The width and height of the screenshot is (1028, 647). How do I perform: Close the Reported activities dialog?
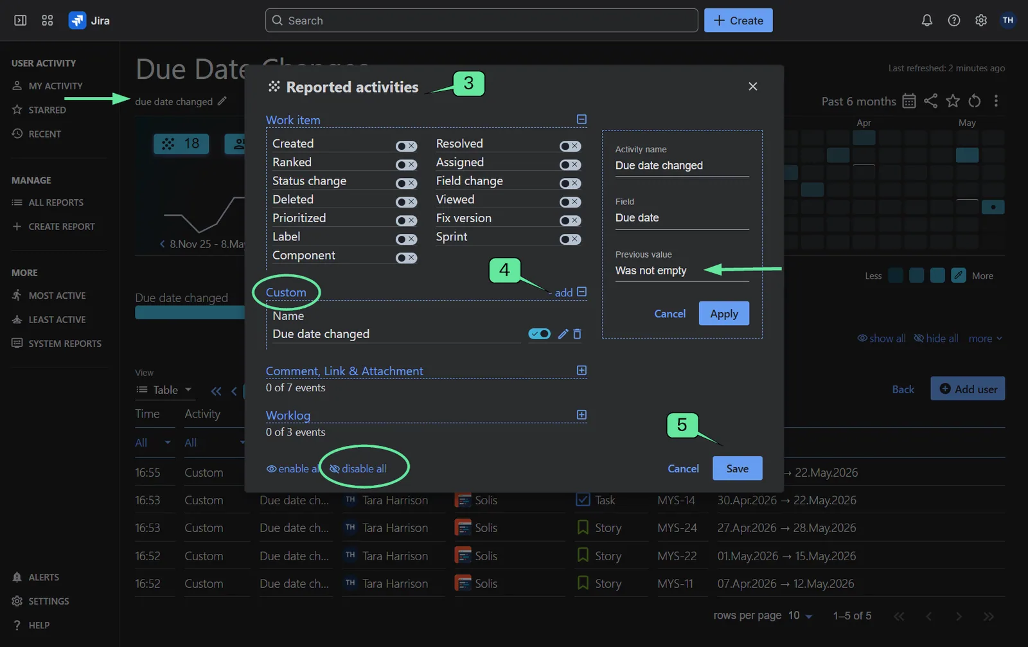(753, 86)
